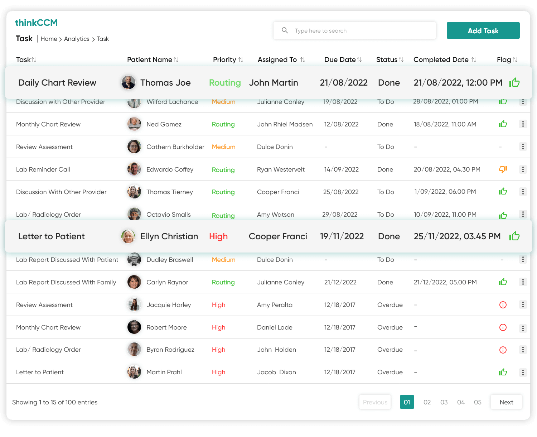The width and height of the screenshot is (537, 437).
Task: Click the thumbs-down flag on Lab Reminder Call
Action: pyautogui.click(x=503, y=169)
